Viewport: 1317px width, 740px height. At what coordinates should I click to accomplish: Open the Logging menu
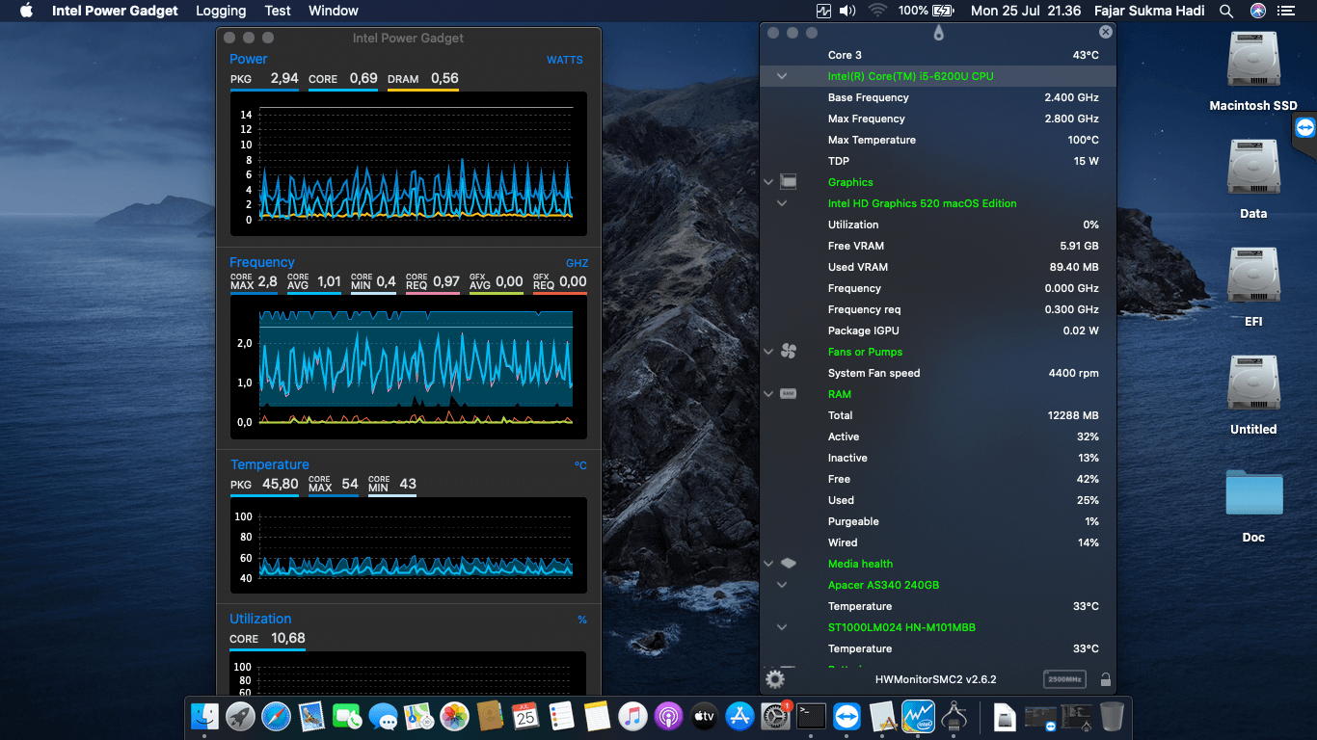coord(221,11)
